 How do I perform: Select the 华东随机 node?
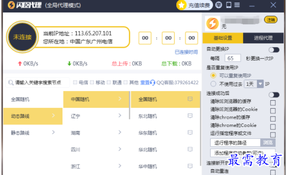(165, 133)
